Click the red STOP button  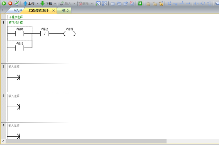click(x=10, y=3)
